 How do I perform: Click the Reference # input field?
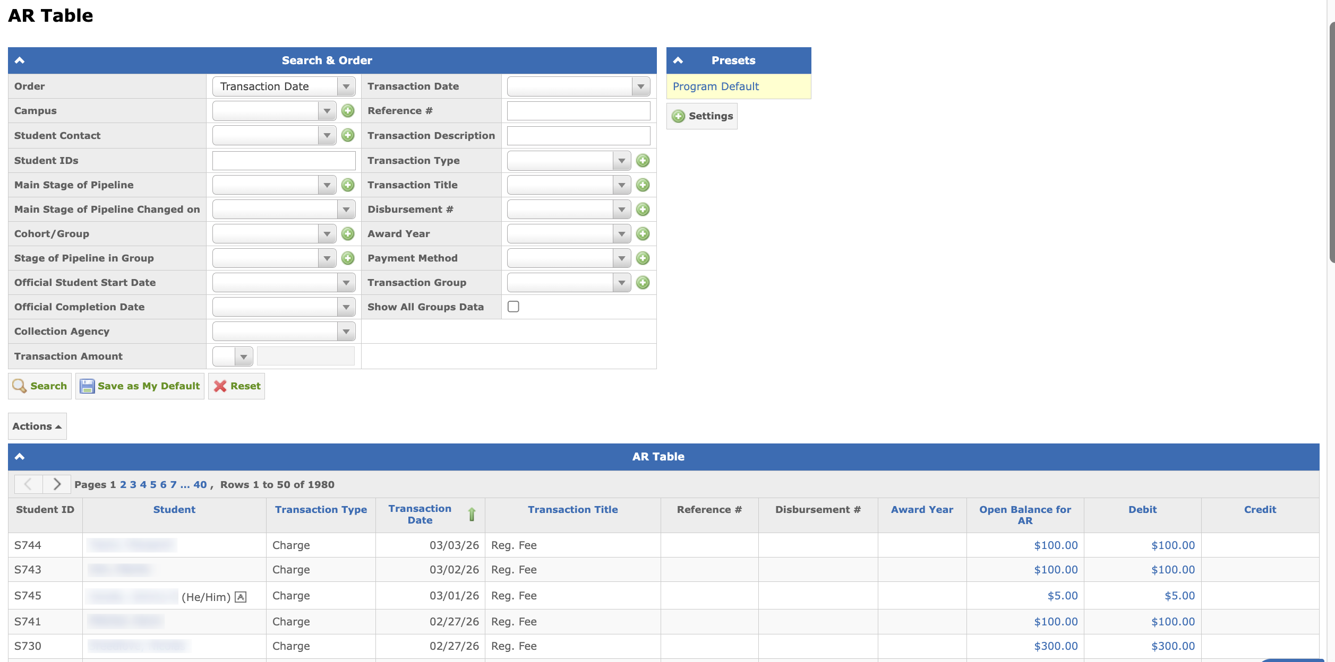tap(578, 111)
